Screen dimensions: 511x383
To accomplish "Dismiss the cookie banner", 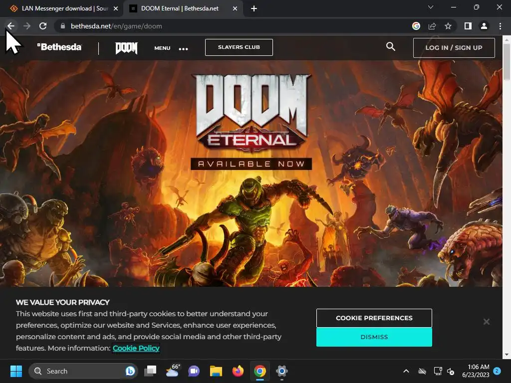I will [x=374, y=337].
